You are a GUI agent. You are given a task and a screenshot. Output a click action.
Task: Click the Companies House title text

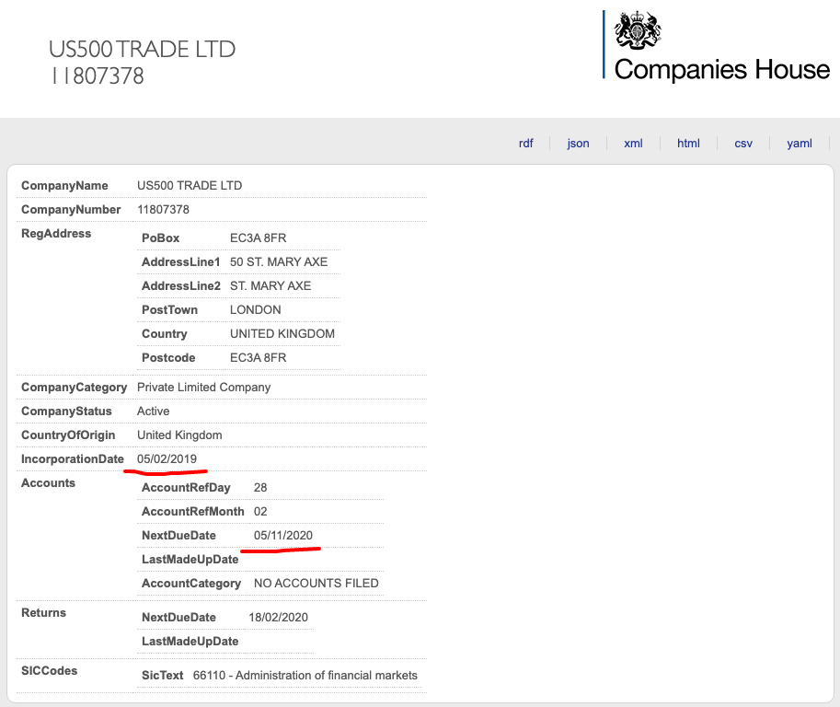[721, 69]
